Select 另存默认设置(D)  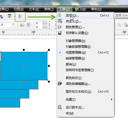tap(86, 33)
